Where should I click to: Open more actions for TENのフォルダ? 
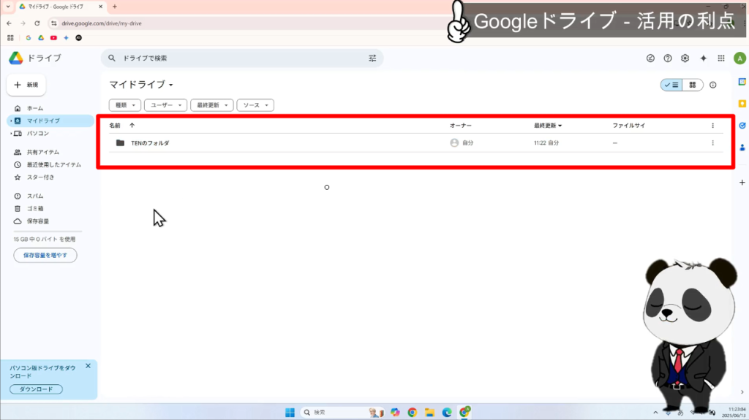(x=712, y=142)
